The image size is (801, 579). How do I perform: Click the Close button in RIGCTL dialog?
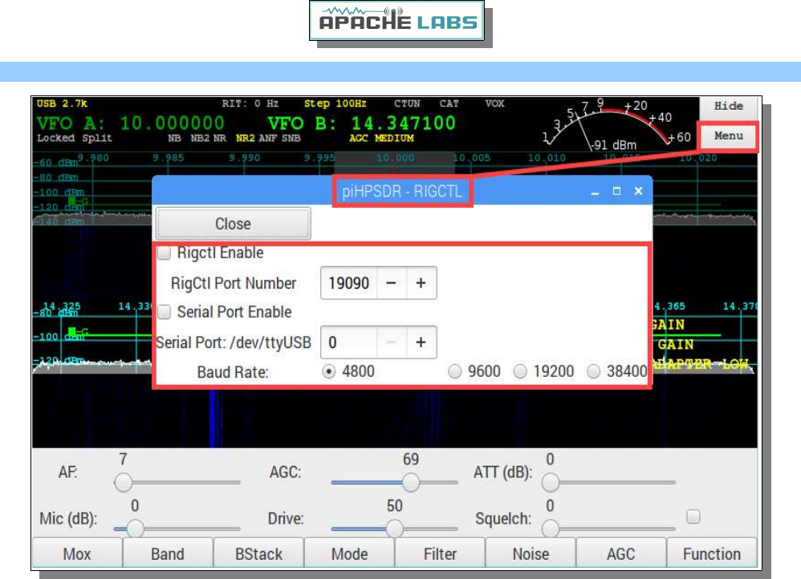(x=233, y=224)
